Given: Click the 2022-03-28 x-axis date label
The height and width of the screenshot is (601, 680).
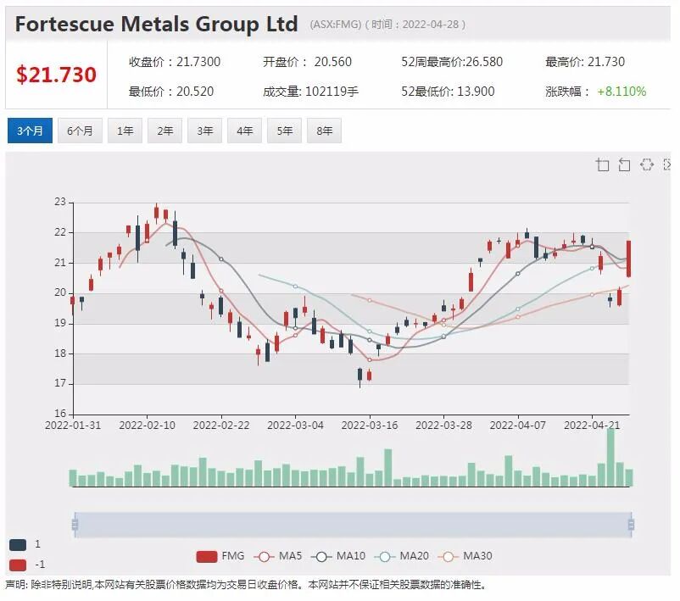Looking at the screenshot, I should coord(443,425).
